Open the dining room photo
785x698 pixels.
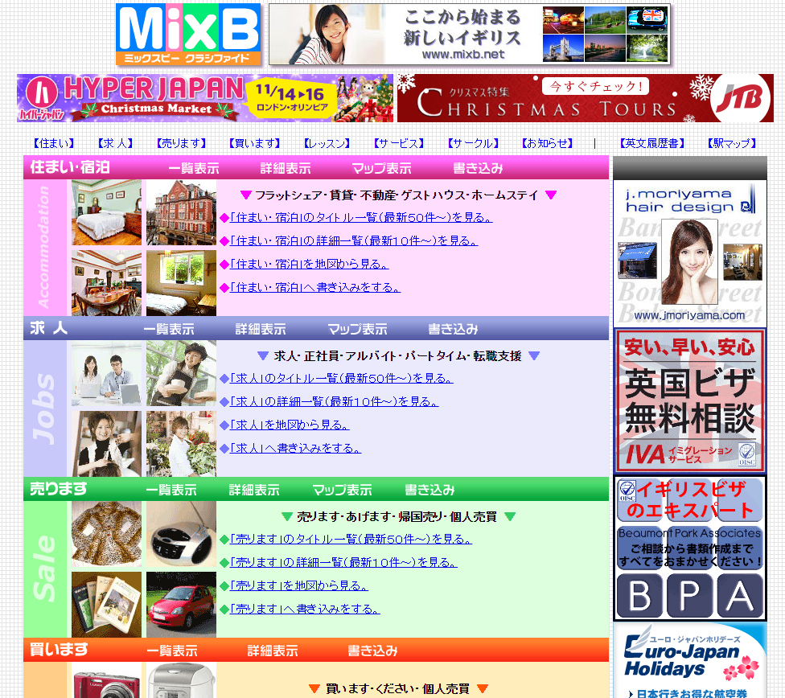pyautogui.click(x=107, y=283)
